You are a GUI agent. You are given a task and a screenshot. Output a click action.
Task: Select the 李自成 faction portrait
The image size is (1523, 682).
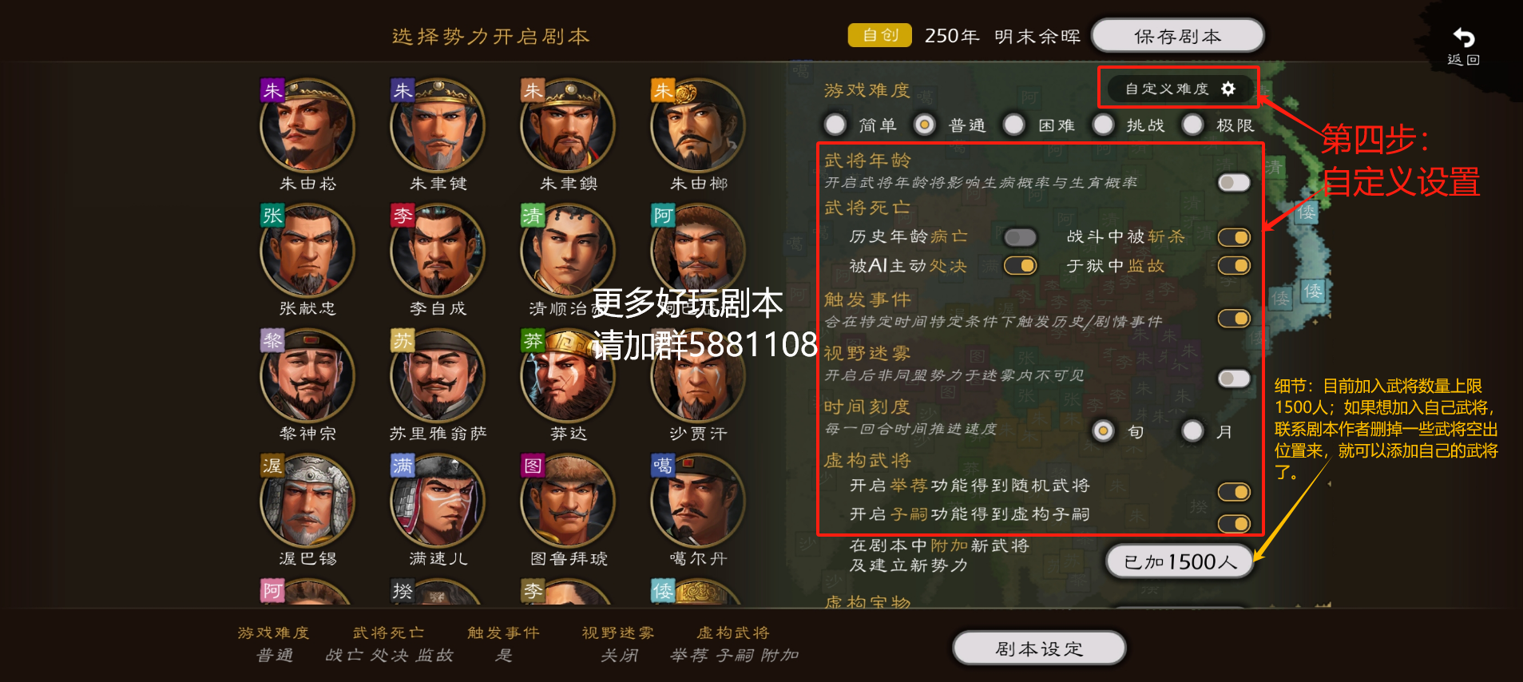pos(438,251)
